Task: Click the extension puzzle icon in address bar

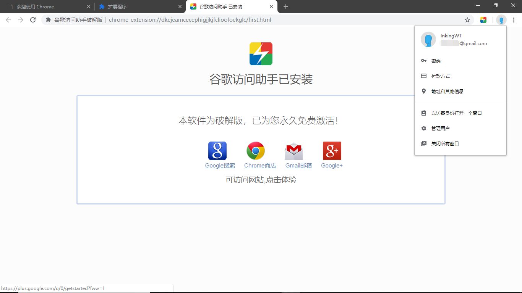Action: [x=49, y=20]
